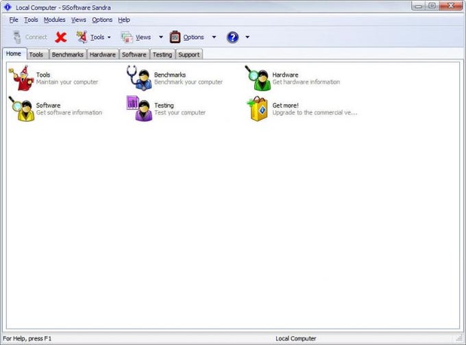Image resolution: width=466 pixels, height=345 pixels.
Task: Open the Modules menu
Action: (54, 20)
